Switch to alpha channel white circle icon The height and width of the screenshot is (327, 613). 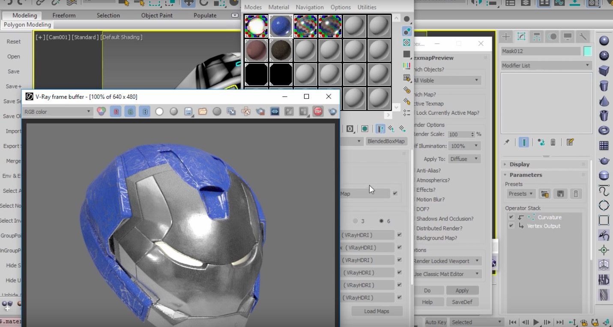tap(159, 112)
